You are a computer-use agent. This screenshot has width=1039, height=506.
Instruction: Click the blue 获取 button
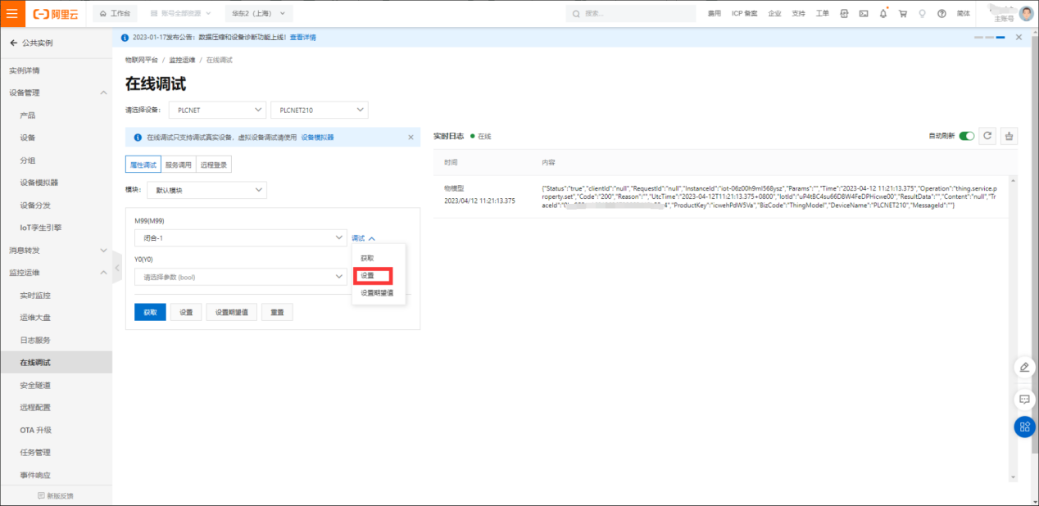tap(150, 312)
